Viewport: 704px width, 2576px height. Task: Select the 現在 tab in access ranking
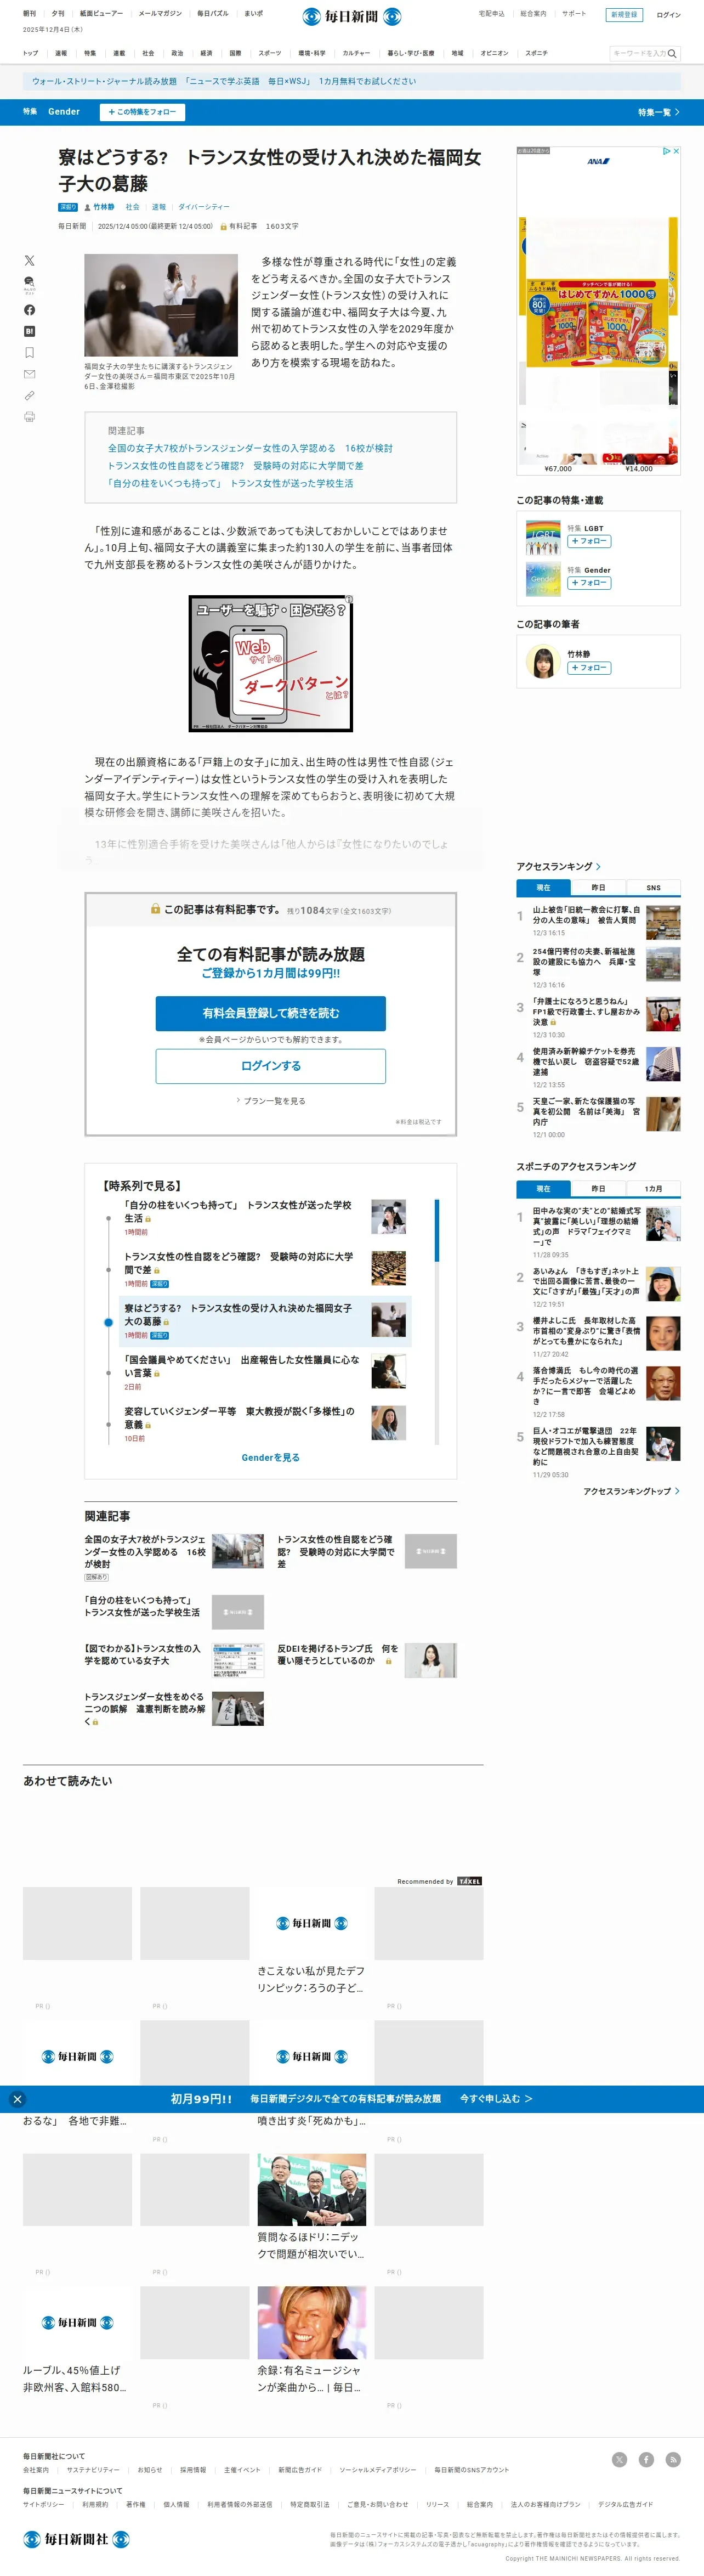[x=543, y=887]
